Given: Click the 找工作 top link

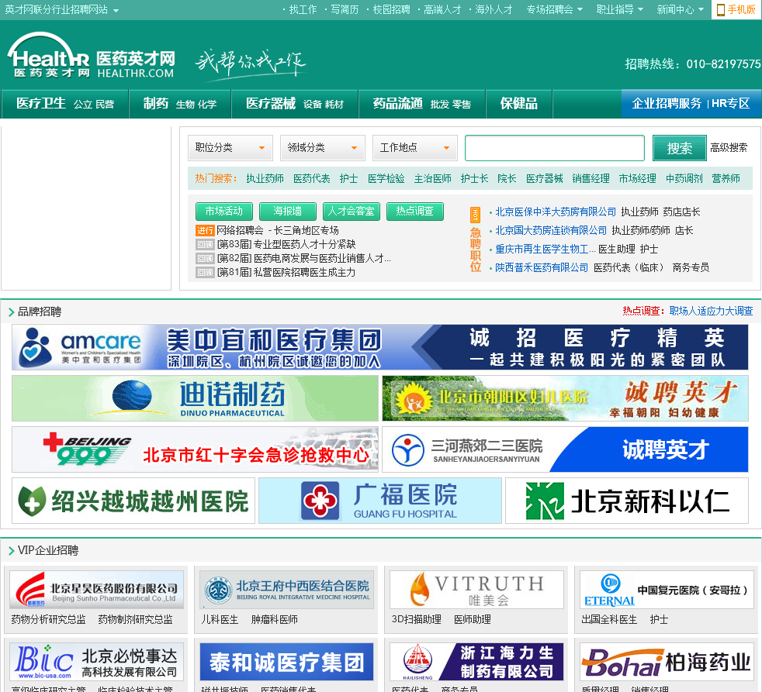Looking at the screenshot, I should point(303,10).
